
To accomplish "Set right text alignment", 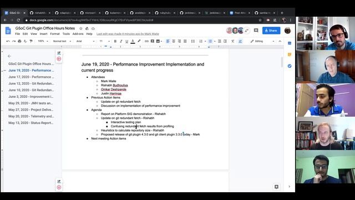I will (x=179, y=41).
